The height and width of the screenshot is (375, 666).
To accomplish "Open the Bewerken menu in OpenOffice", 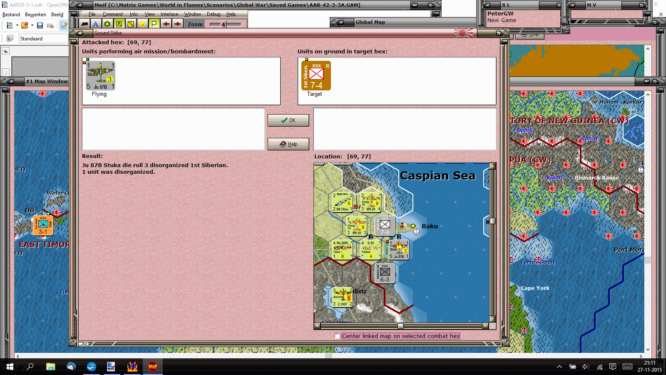I will (x=35, y=15).
